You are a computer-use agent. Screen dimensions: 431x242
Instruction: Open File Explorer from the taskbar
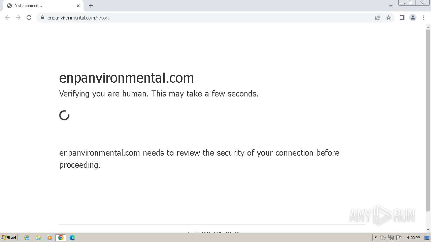(38, 238)
